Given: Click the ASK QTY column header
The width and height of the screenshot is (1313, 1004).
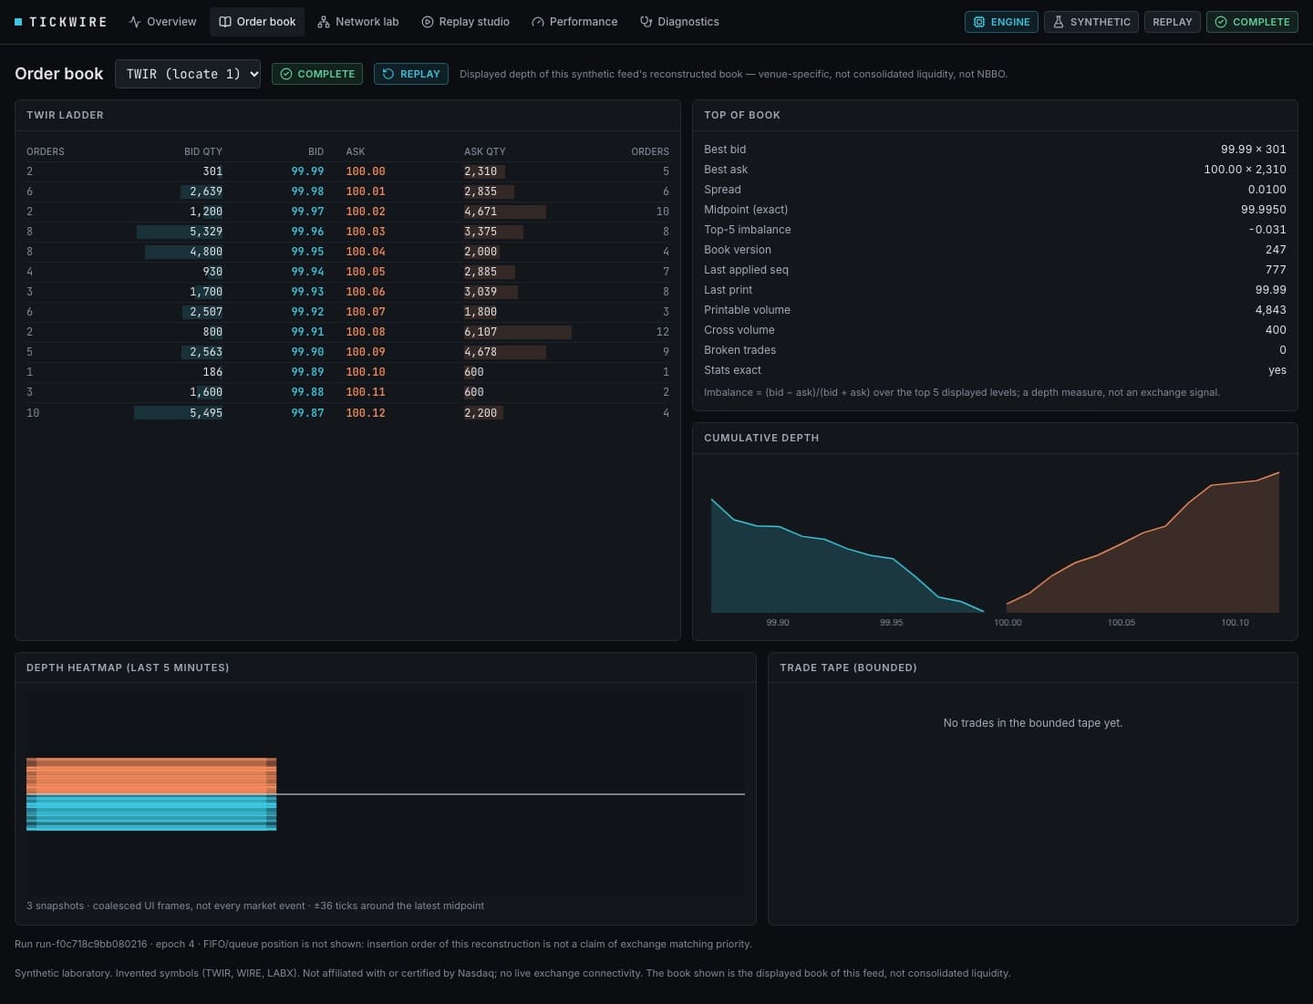Looking at the screenshot, I should click(x=485, y=151).
